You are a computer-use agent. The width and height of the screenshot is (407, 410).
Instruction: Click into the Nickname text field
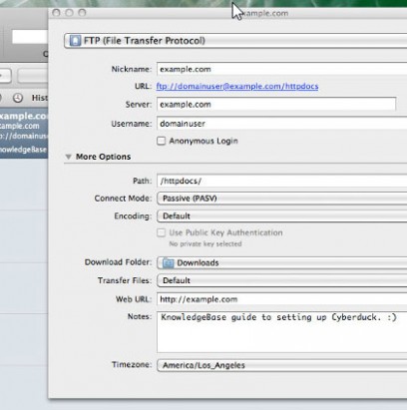[x=282, y=69]
